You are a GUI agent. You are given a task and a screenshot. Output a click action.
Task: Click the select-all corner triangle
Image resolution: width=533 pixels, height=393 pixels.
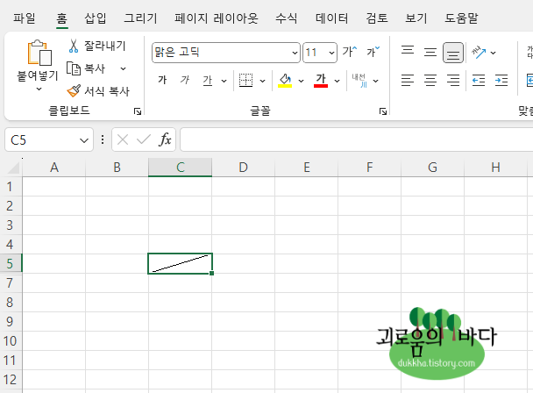click(x=14, y=168)
